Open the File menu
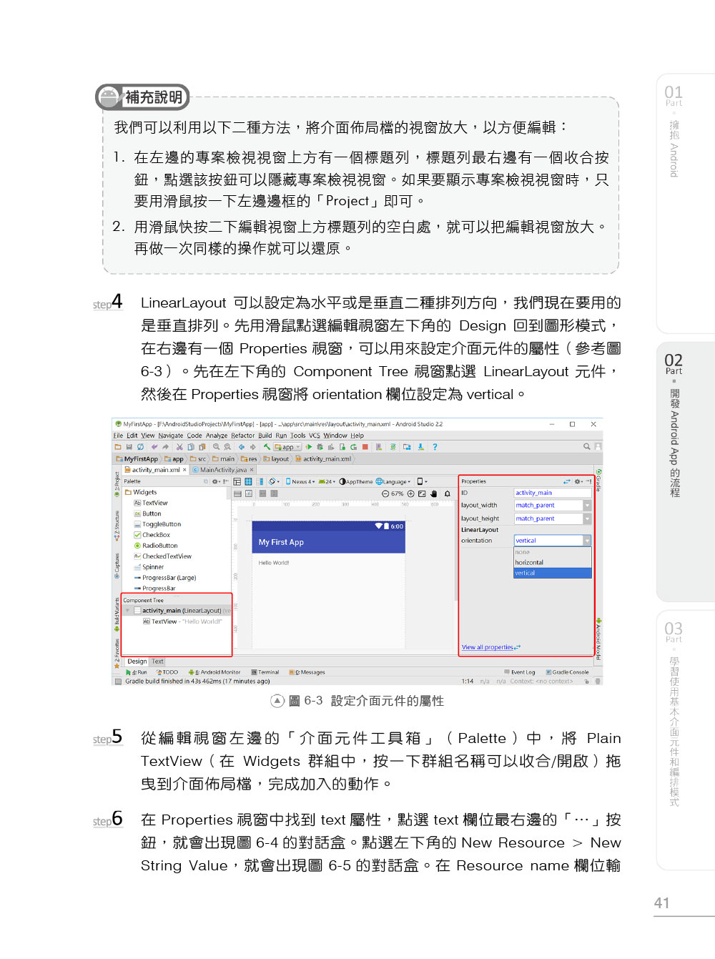Viewport: 715px width, 959px height. coord(118,436)
